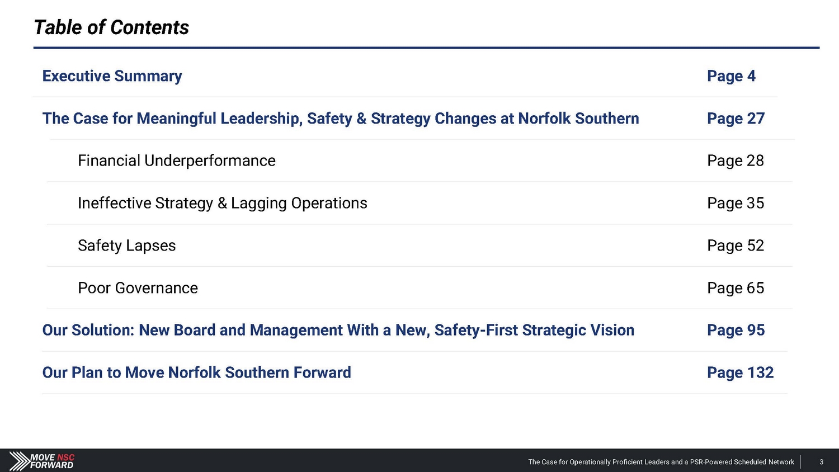Click the Page 35 reference
The image size is (839, 472).
[735, 203]
